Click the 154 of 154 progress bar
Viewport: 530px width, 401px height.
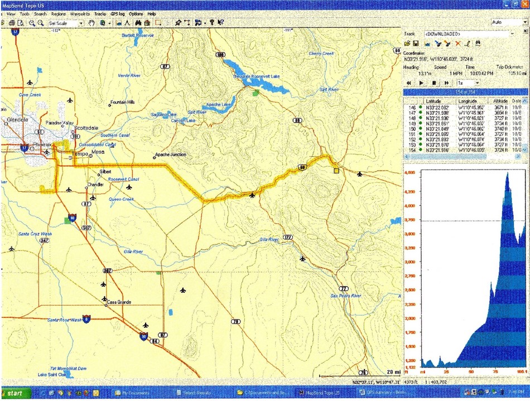click(x=465, y=92)
